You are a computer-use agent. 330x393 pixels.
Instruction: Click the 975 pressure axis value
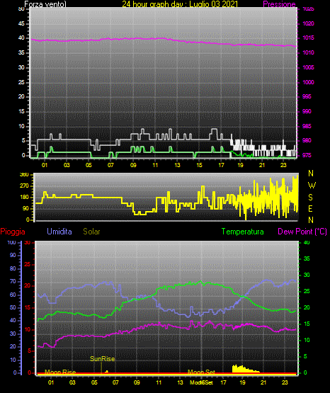tap(307, 155)
